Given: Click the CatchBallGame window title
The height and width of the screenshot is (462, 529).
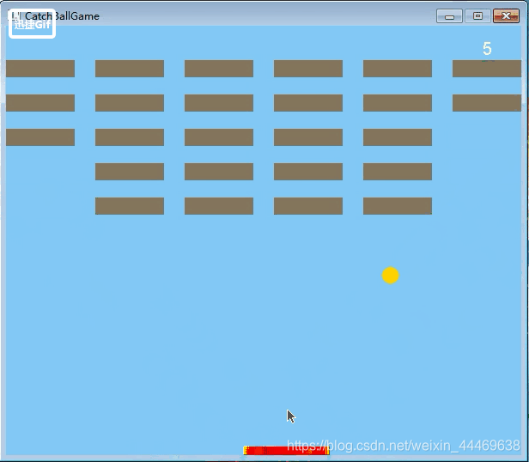Looking at the screenshot, I should pos(62,15).
